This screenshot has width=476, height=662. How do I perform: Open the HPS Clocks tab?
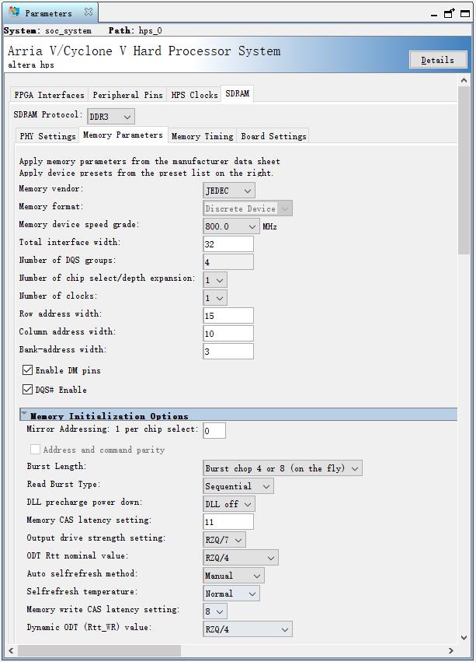coord(194,95)
